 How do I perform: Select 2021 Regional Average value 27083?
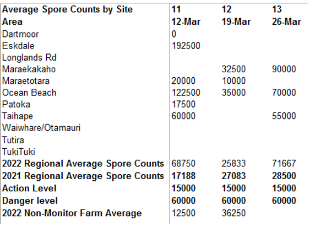[x=233, y=176]
